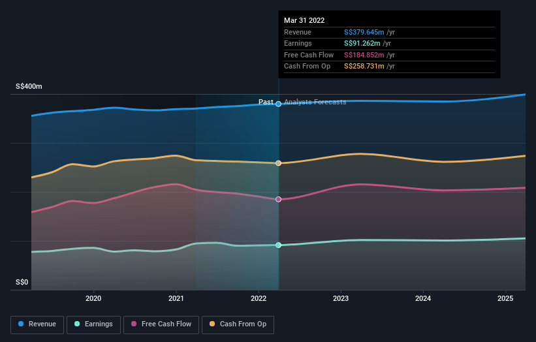Click the 2023 x-axis label
The image size is (536, 342).
point(341,298)
